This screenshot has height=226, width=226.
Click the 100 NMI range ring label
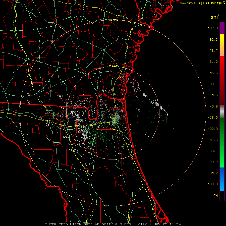[113, 20]
